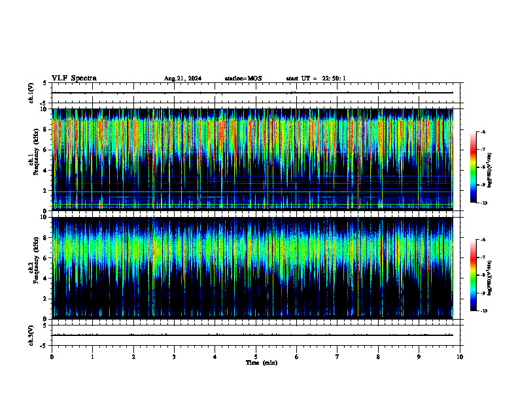Image resolution: width=518 pixels, height=400 pixels.
Task: Click the 'ch.1(V)' waveform axis label
Action: (31, 93)
